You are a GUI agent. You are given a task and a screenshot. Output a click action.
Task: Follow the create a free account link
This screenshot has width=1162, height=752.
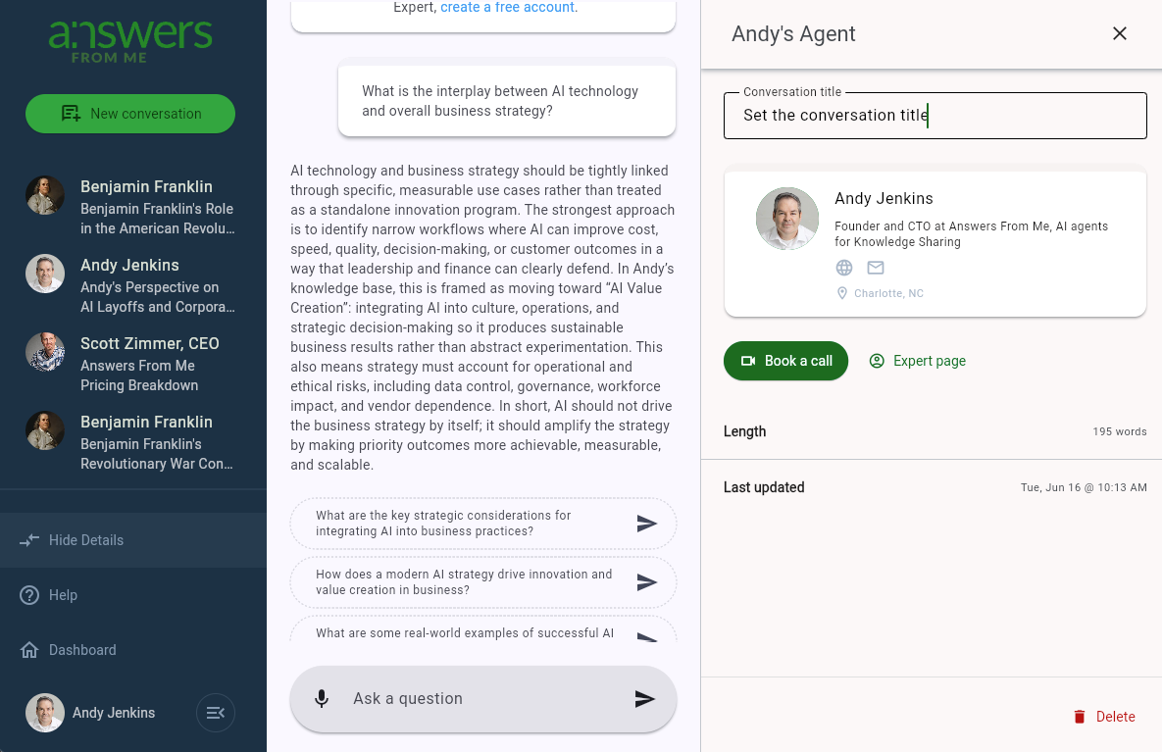pos(508,8)
